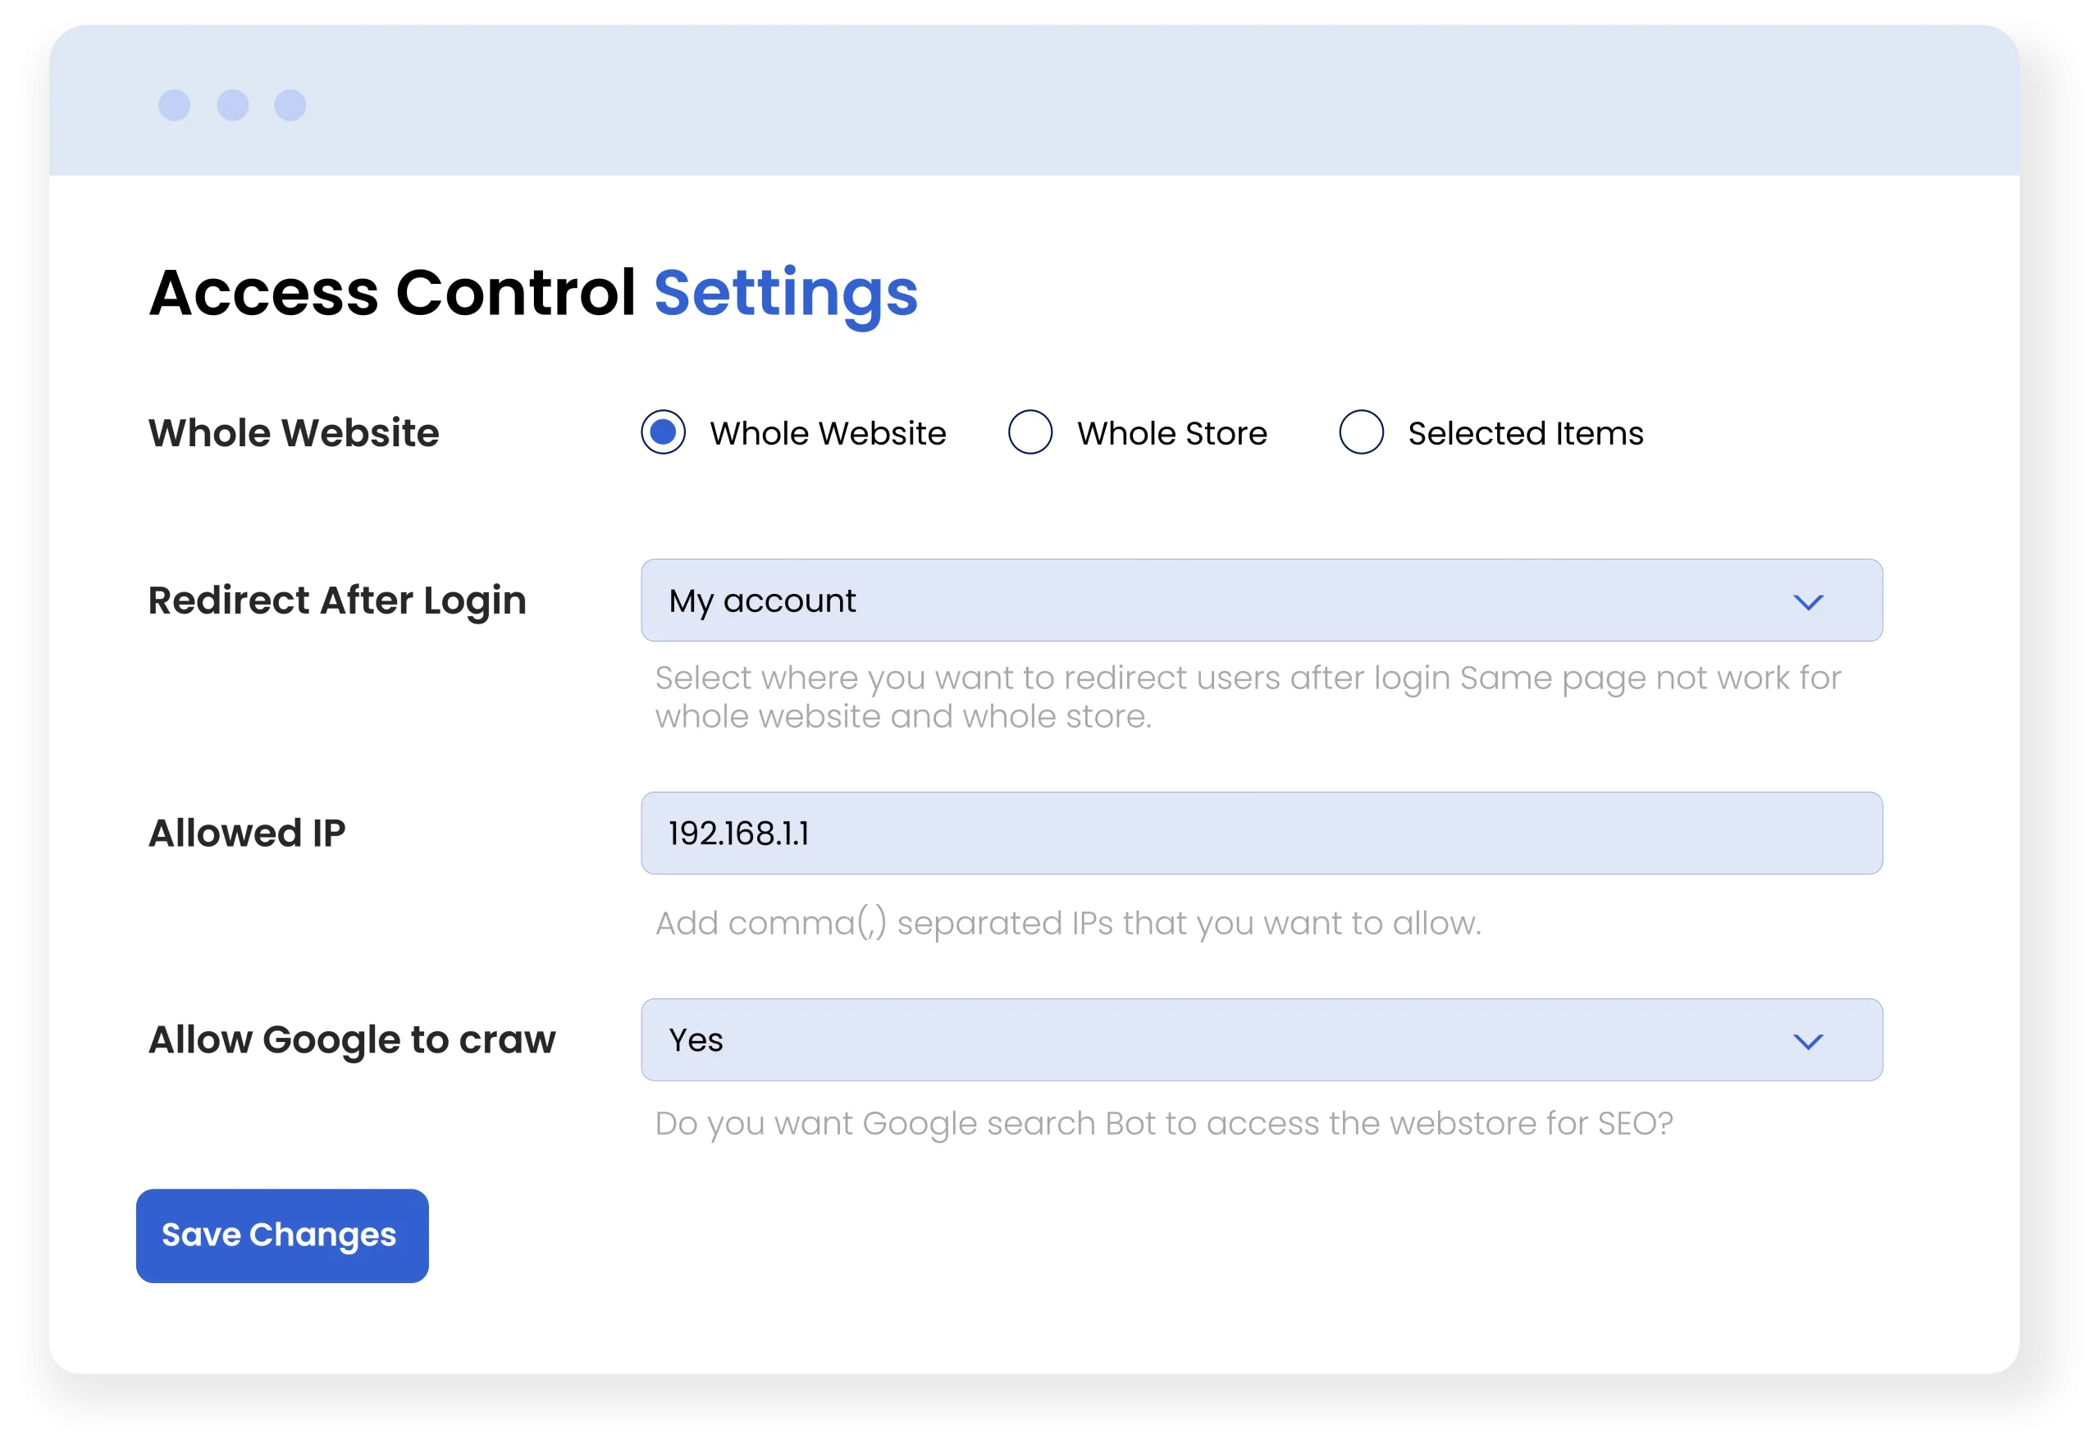2100x1448 pixels.
Task: Click the Redirect After Login chevron arrow
Action: (1807, 602)
